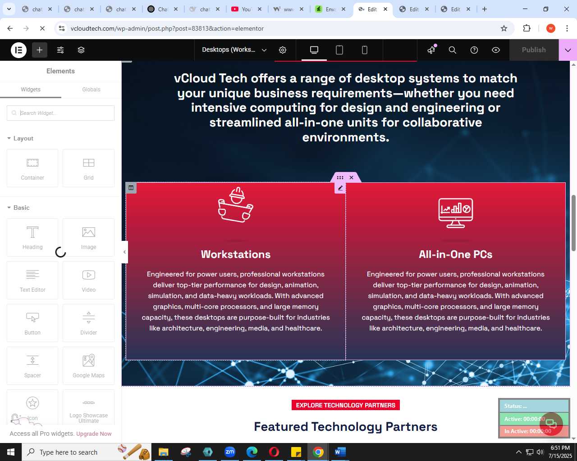Switch to the Globals tab
The height and width of the screenshot is (461, 577).
[91, 90]
